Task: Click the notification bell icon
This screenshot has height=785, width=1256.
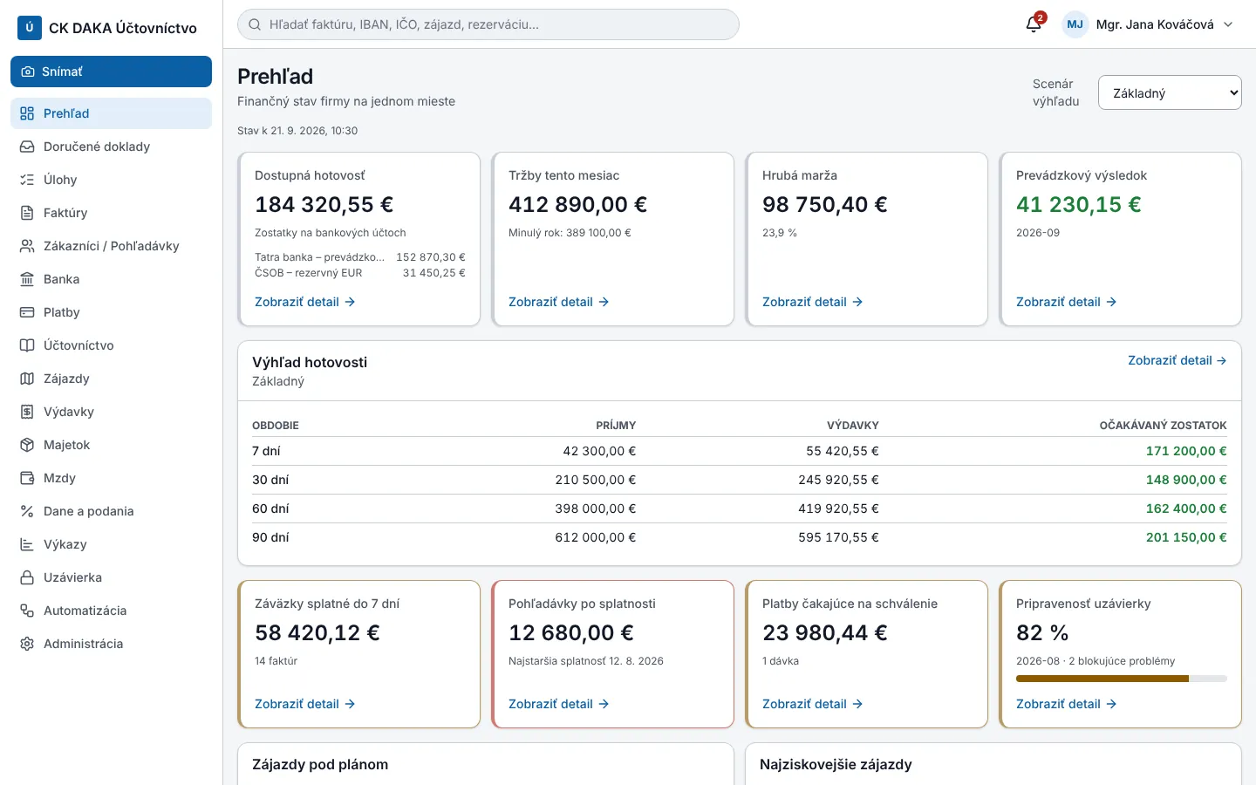Action: click(1034, 24)
